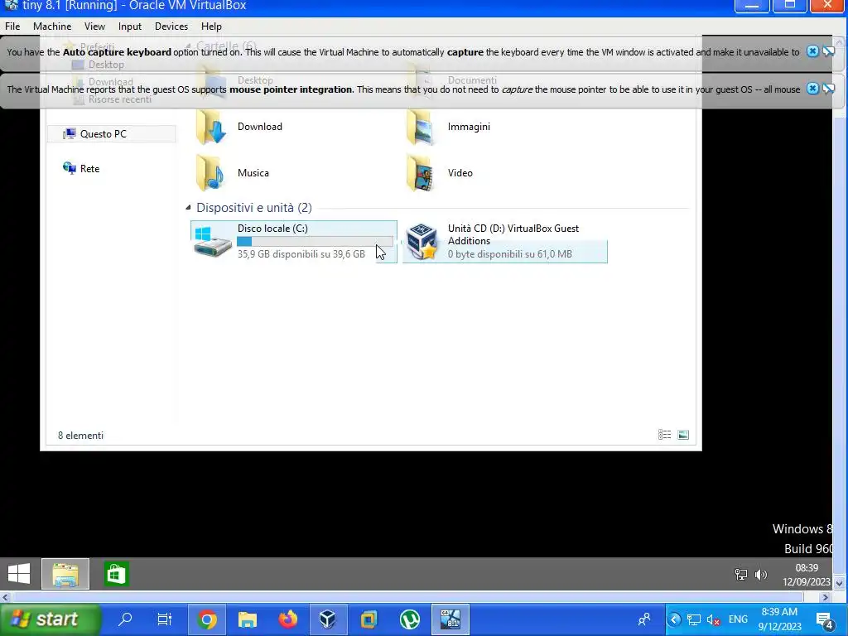This screenshot has height=636, width=848.
Task: Click the C: drive capacity bar
Action: click(316, 241)
